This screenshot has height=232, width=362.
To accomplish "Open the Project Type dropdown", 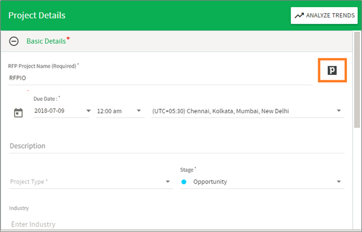I will tap(91, 182).
